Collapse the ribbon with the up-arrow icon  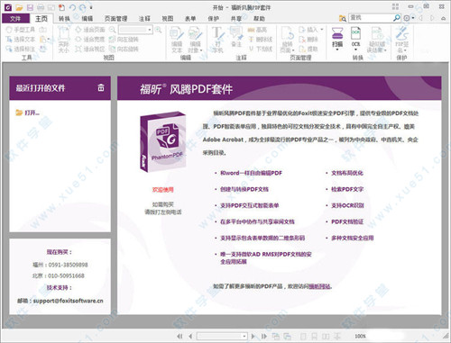click(444, 18)
